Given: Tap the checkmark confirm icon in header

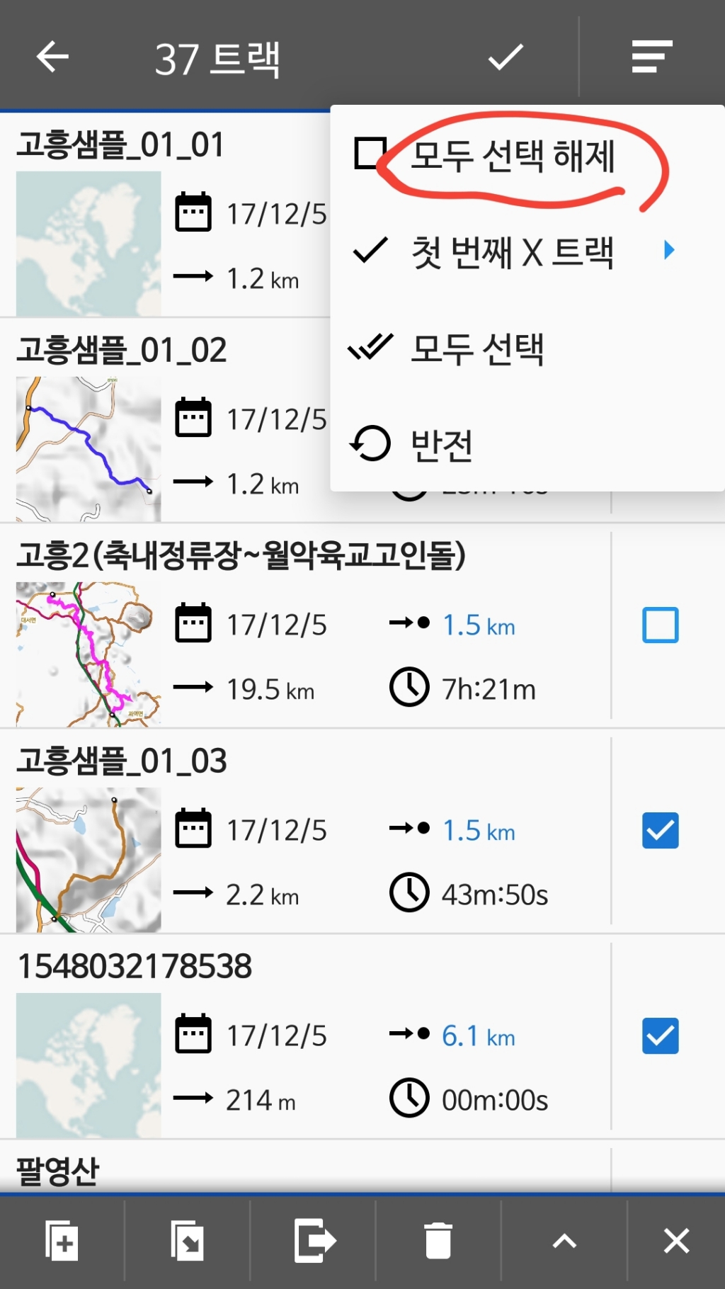Looking at the screenshot, I should [x=506, y=57].
